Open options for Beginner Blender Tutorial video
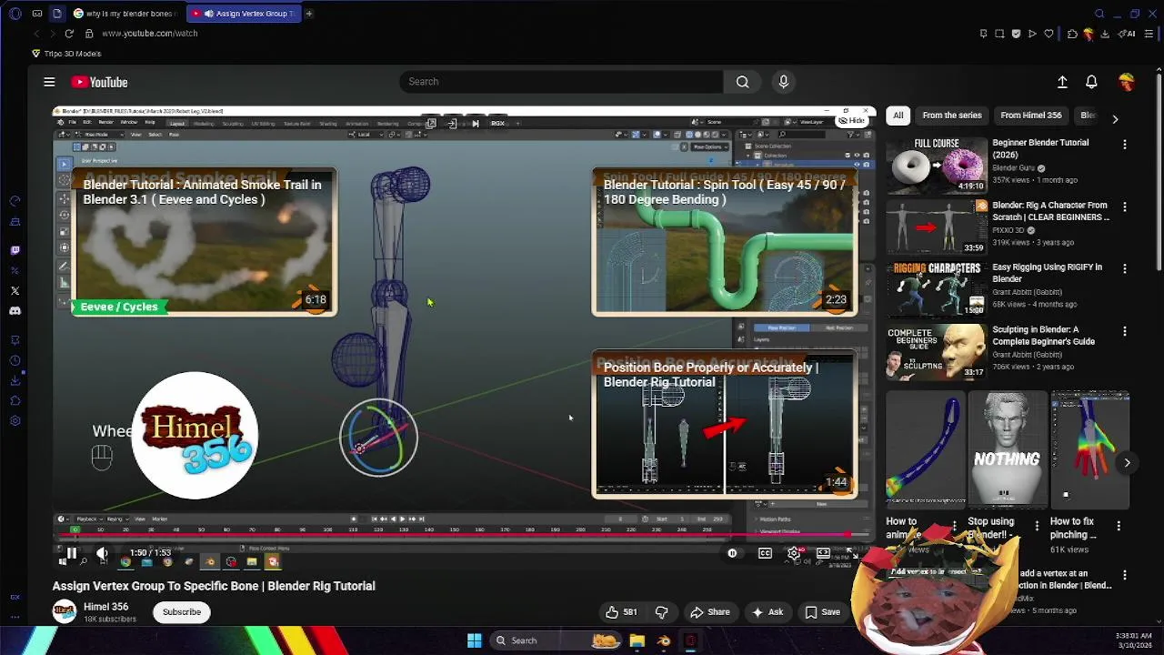This screenshot has height=655, width=1164. point(1125,145)
